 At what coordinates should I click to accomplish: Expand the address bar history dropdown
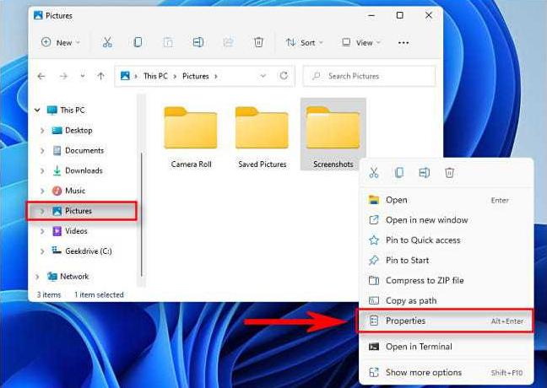263,76
